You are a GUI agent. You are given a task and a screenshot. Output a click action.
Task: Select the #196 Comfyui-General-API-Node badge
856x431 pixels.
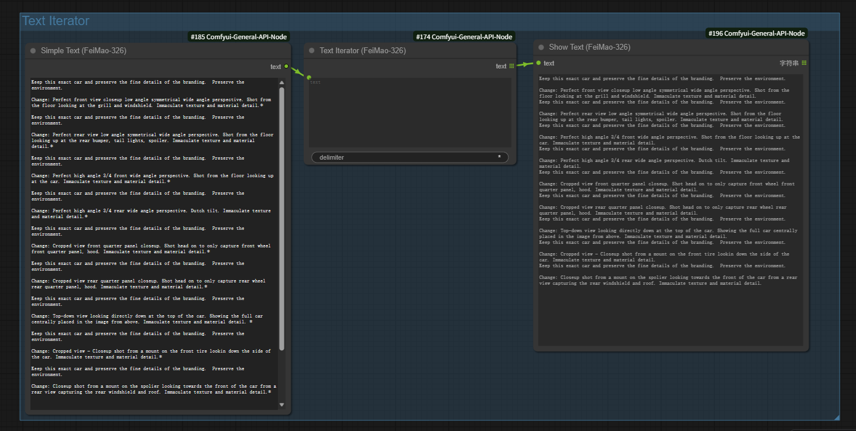click(x=757, y=33)
